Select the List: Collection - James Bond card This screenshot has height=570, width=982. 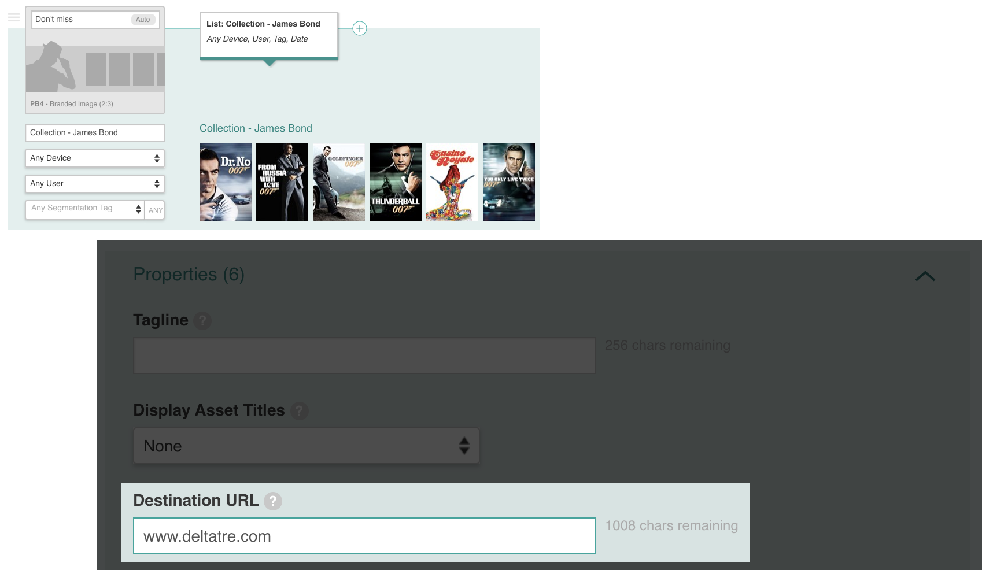coord(269,35)
